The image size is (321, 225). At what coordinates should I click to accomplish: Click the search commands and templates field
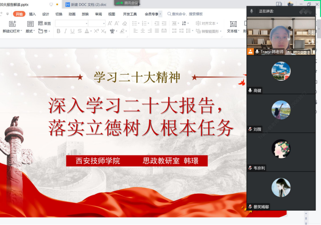(187, 14)
